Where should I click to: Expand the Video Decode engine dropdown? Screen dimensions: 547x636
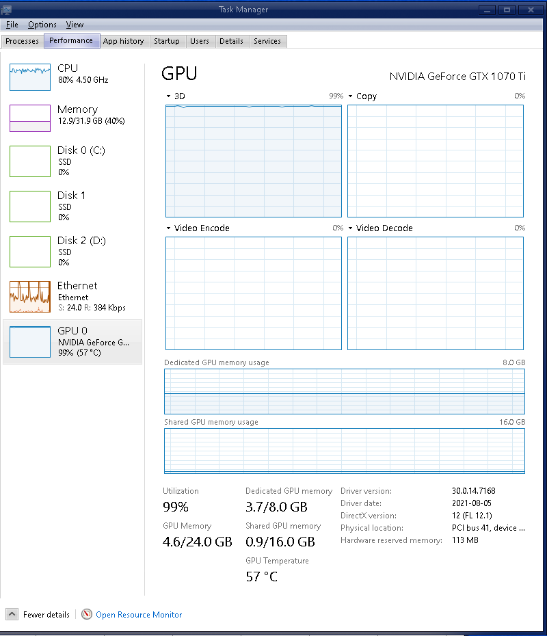[x=351, y=228]
